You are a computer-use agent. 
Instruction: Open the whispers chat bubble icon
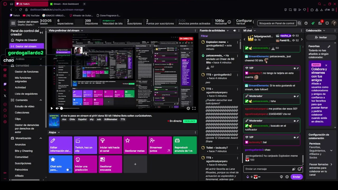coord(327,23)
